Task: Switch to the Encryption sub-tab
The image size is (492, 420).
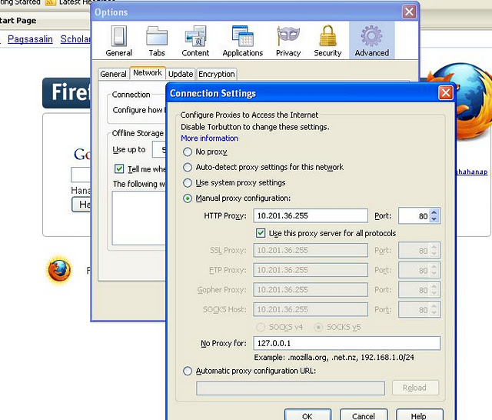Action: (217, 74)
